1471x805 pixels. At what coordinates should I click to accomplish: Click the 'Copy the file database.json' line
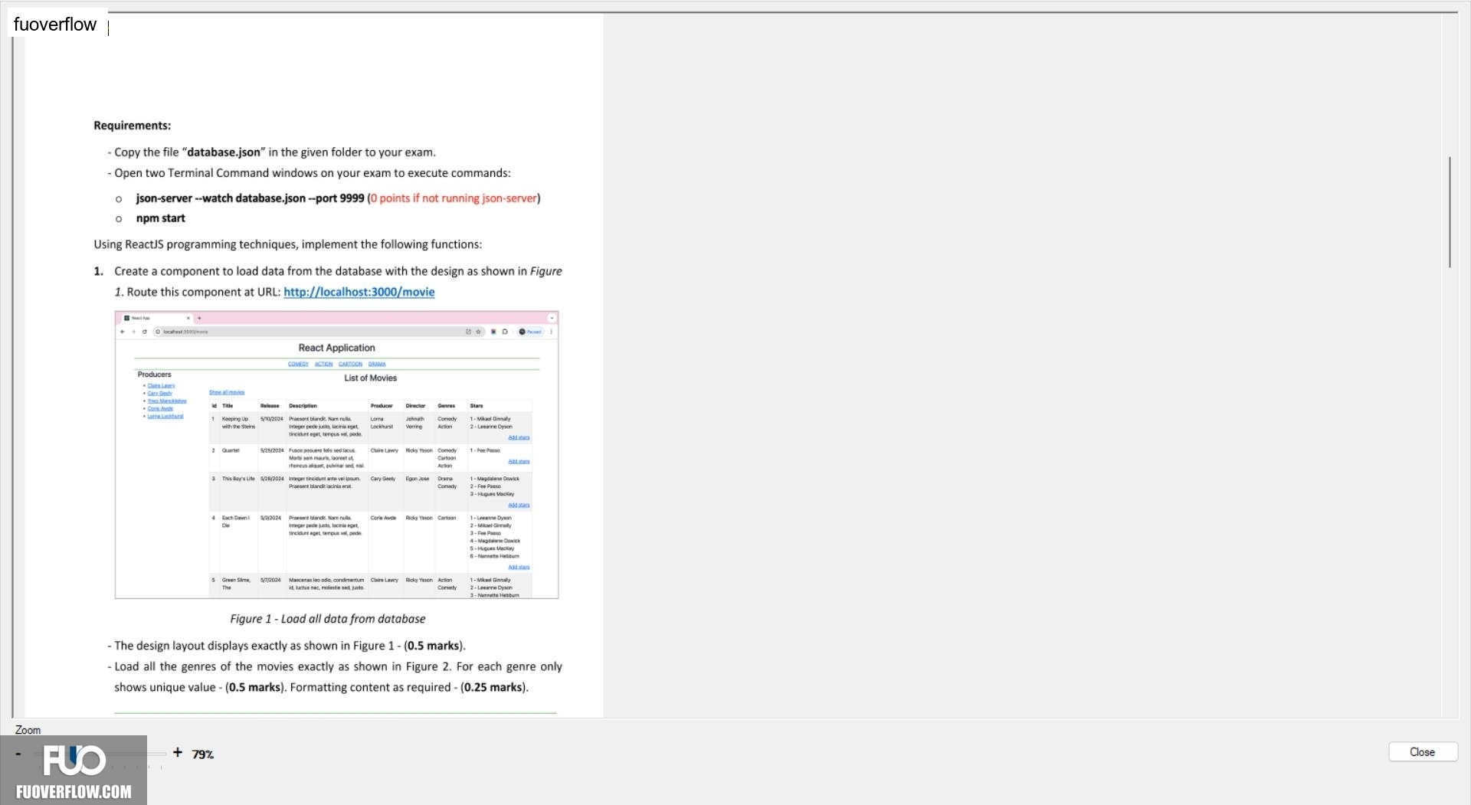click(x=272, y=152)
